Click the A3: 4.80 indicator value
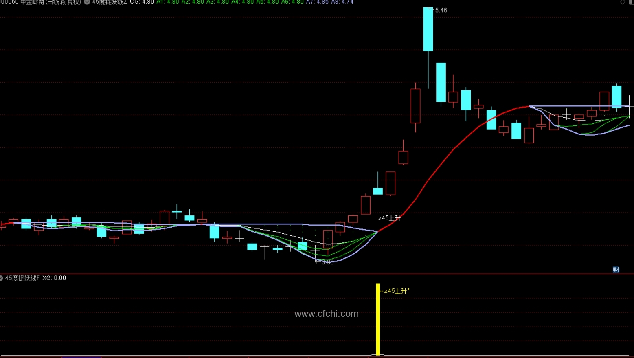Image resolution: width=634 pixels, height=358 pixels. pyautogui.click(x=217, y=2)
